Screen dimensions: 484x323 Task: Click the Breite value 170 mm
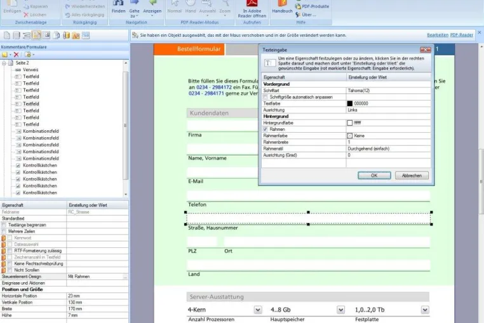click(76, 309)
